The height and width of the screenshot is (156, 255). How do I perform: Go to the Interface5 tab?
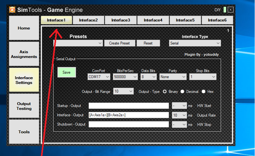[185, 20]
